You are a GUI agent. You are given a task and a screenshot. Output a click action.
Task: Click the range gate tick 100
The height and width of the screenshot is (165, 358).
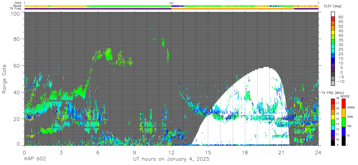click(x=15, y=13)
